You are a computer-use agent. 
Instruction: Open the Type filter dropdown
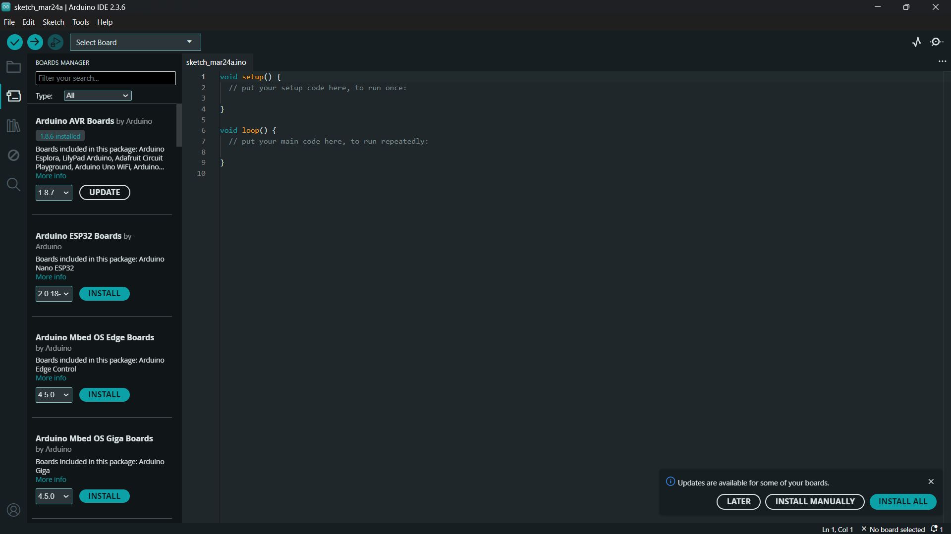coord(97,96)
